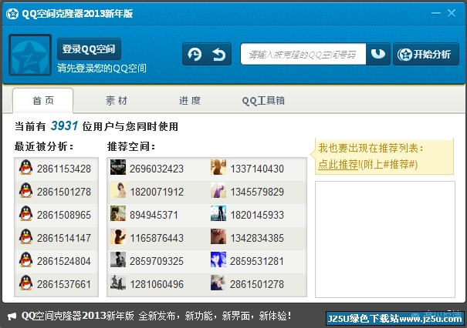Click the 开始分析 button

coord(426,54)
